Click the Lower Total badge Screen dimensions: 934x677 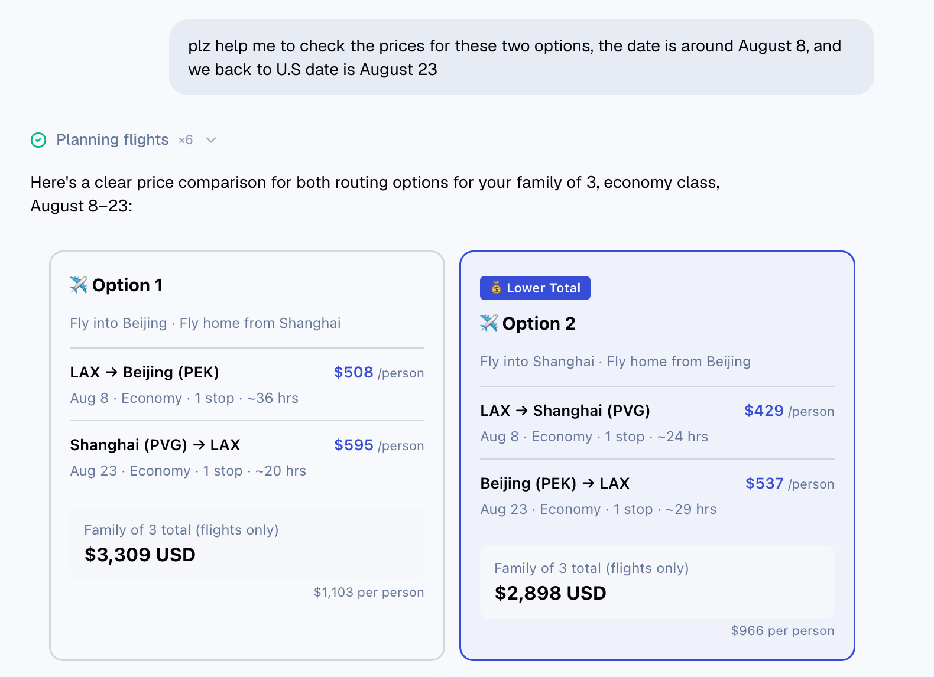click(535, 288)
